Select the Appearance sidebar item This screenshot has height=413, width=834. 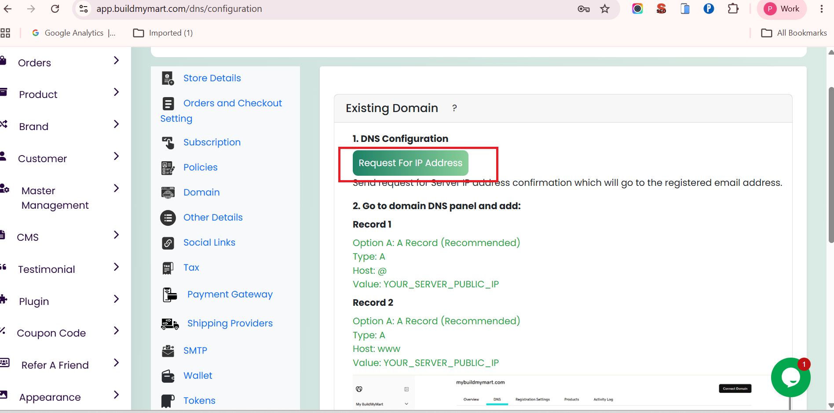pyautogui.click(x=50, y=397)
